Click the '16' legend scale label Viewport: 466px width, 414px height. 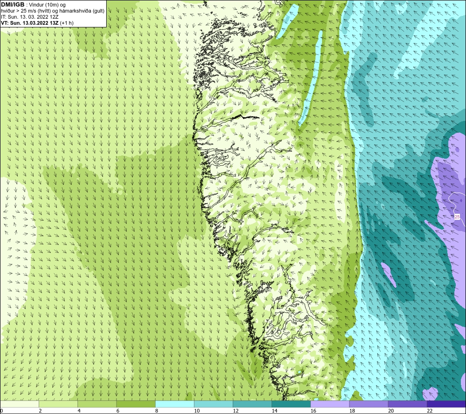(313, 411)
